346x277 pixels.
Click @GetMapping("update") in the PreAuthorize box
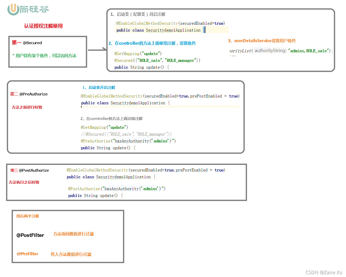pyautogui.click(x=104, y=127)
